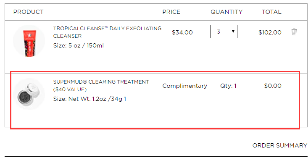Viewport: 308px width, 158px height.
Task: Click the ($40 VALUE) text
Action: click(70, 90)
